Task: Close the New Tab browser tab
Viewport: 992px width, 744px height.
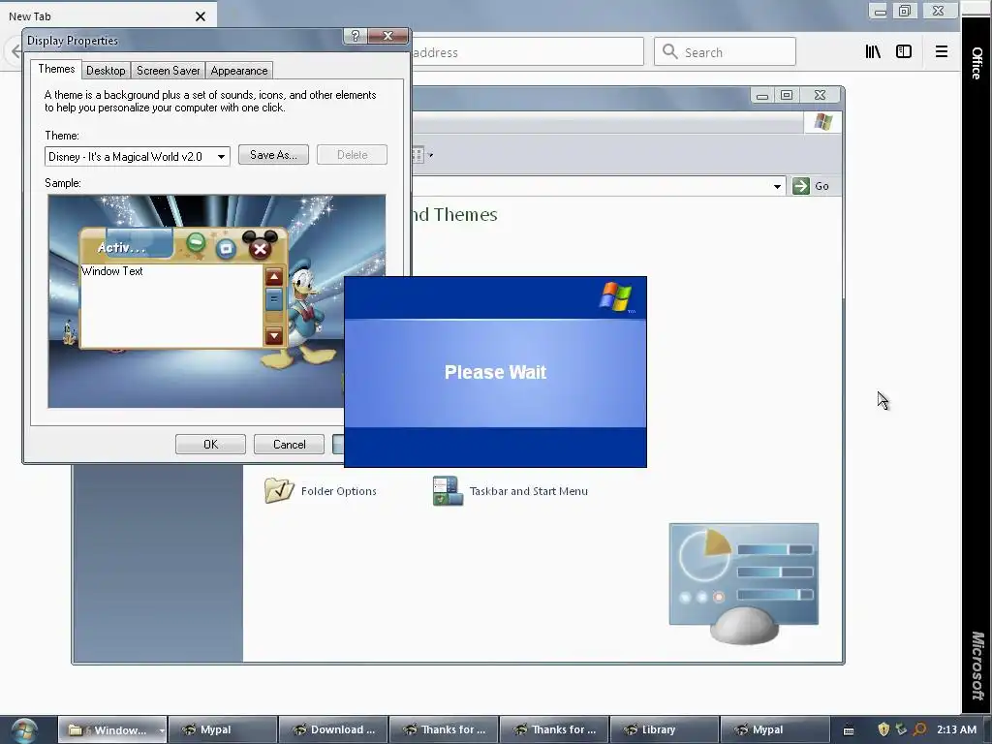Action: (201, 16)
